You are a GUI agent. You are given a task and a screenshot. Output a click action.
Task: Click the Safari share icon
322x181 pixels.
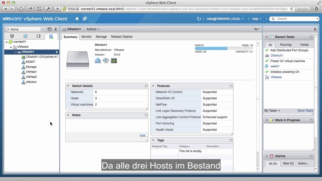tap(30, 9)
